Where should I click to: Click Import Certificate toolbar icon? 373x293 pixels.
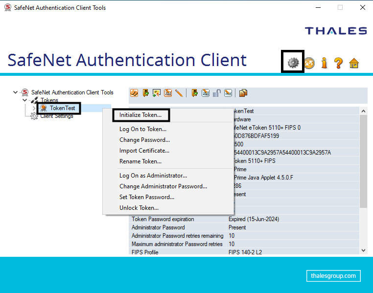coord(157,92)
